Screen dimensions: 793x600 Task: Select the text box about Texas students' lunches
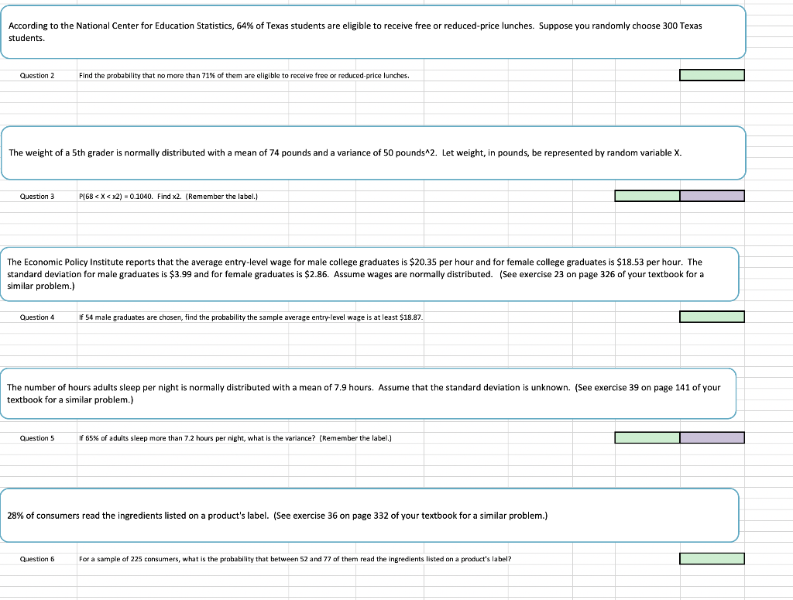click(x=373, y=32)
